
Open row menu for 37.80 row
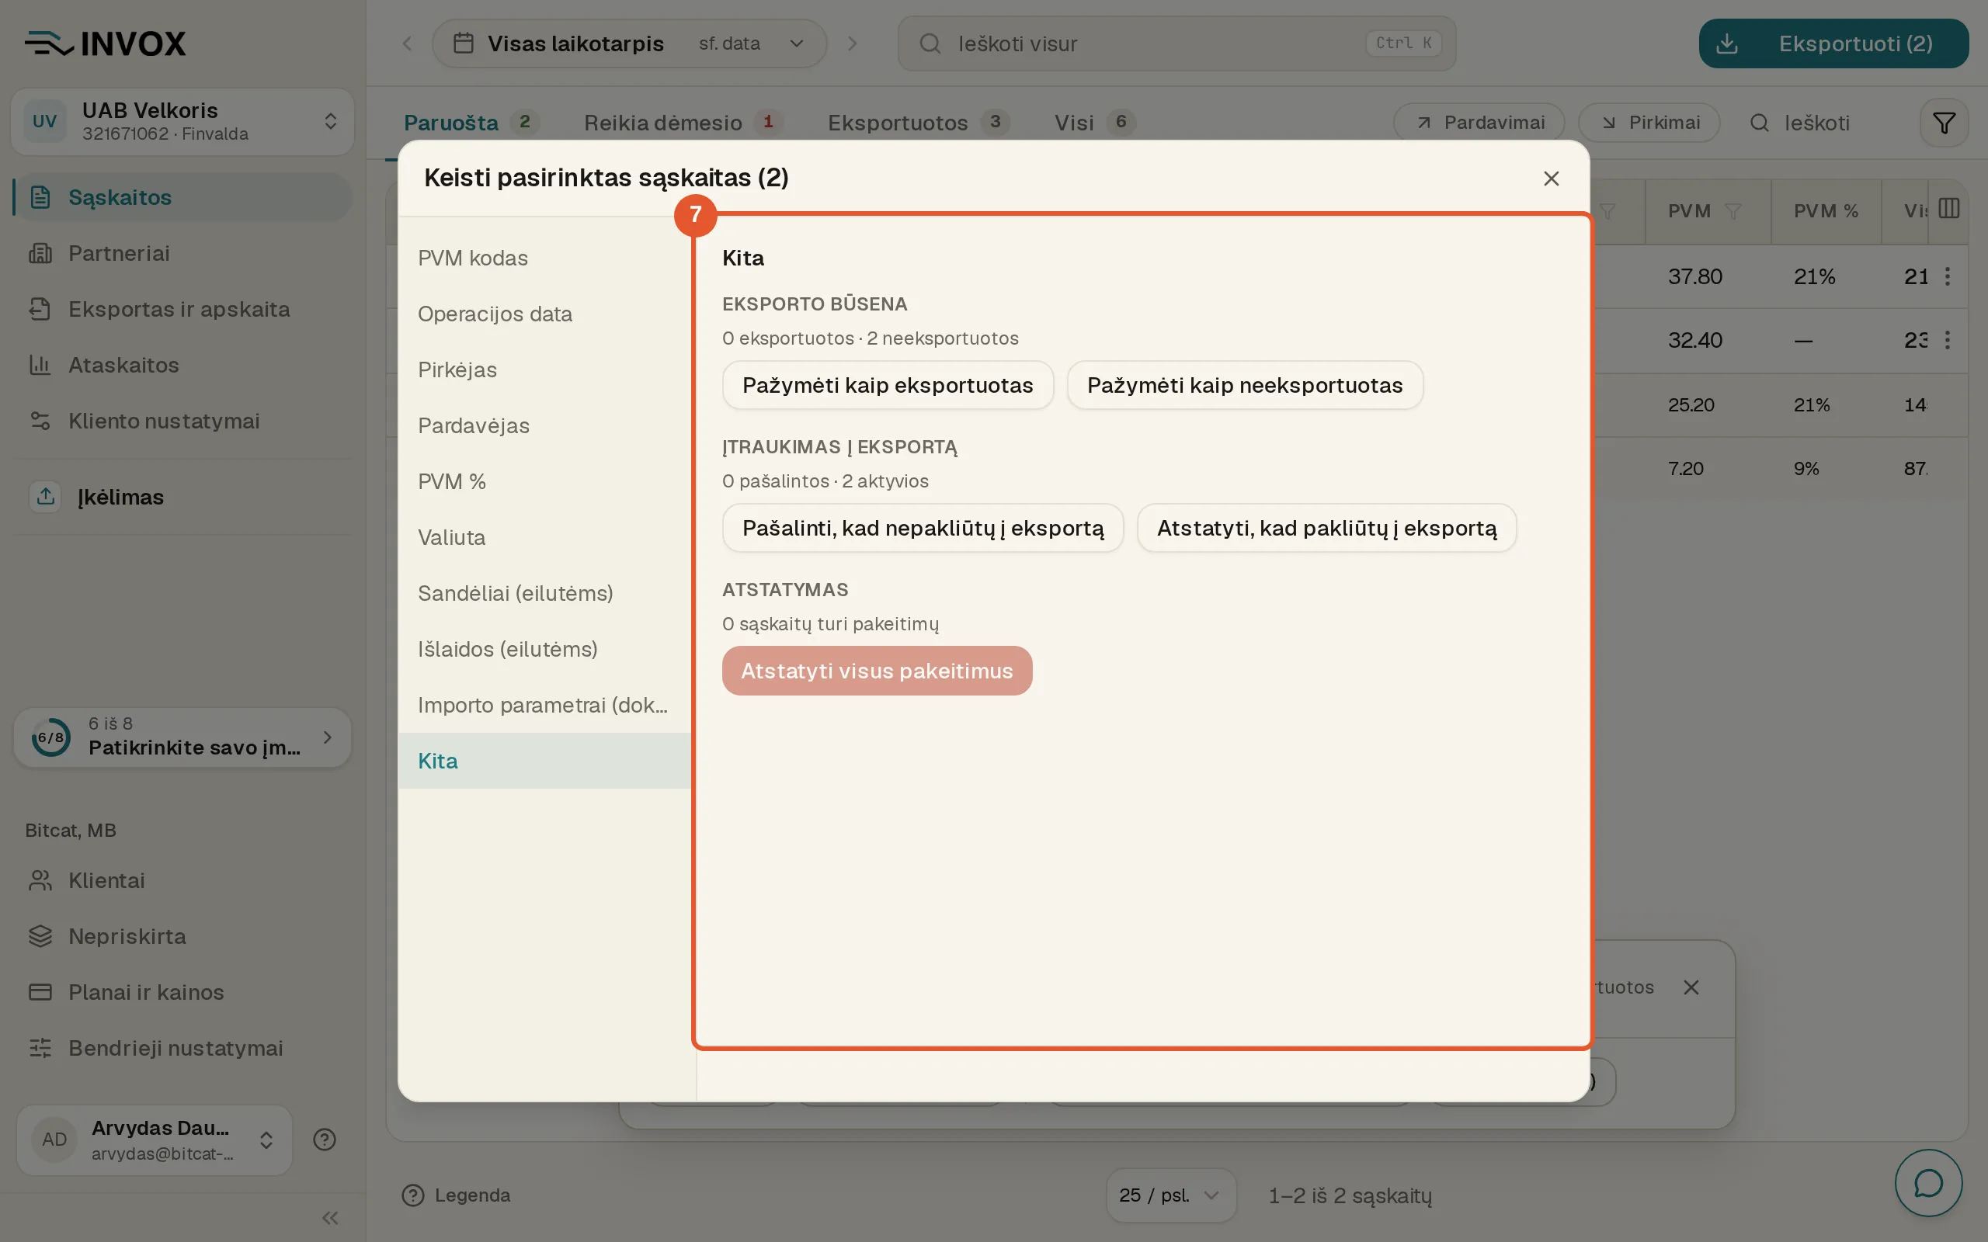pos(1947,276)
